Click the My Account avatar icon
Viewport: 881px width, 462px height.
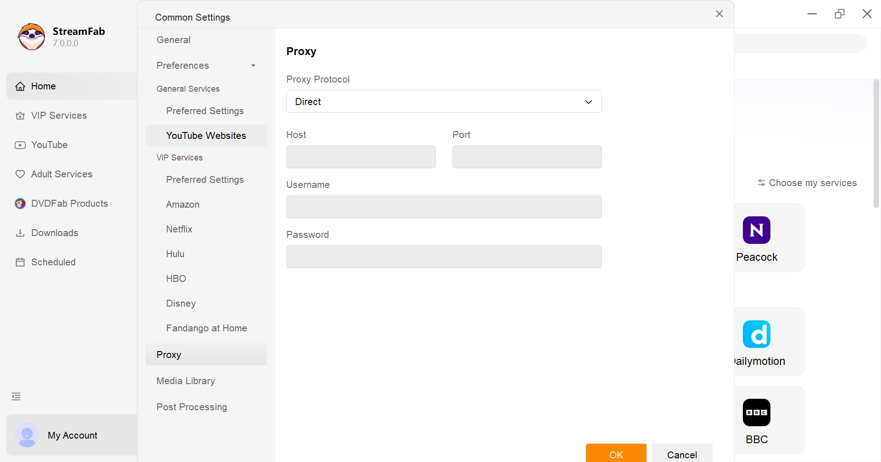(x=27, y=435)
